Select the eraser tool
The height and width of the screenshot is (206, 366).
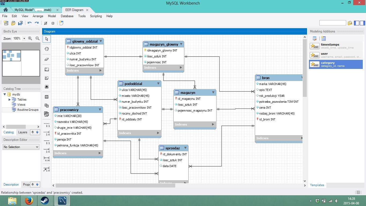pyautogui.click(x=47, y=59)
